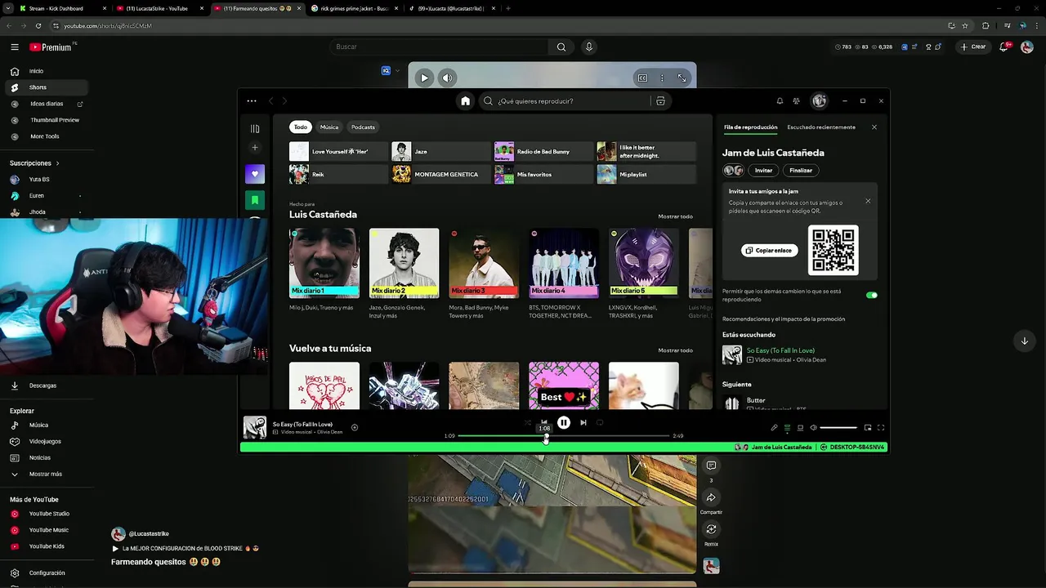Viewport: 1046px width, 588px height.
Task: Enter Spotify fullscreen view icon
Action: (x=881, y=427)
